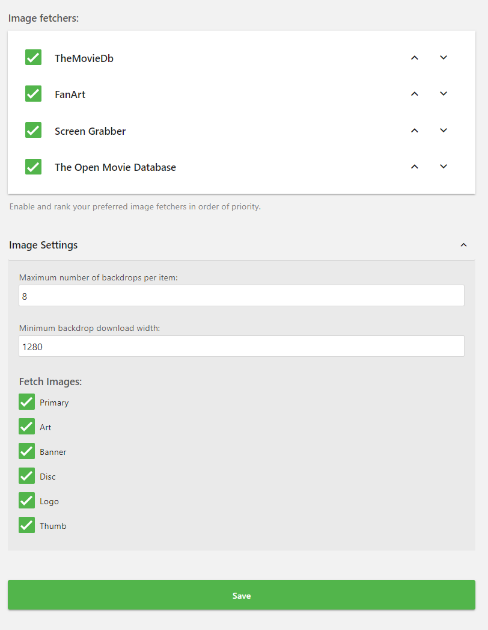Focus the minimum backdrop download width field

[242, 347]
